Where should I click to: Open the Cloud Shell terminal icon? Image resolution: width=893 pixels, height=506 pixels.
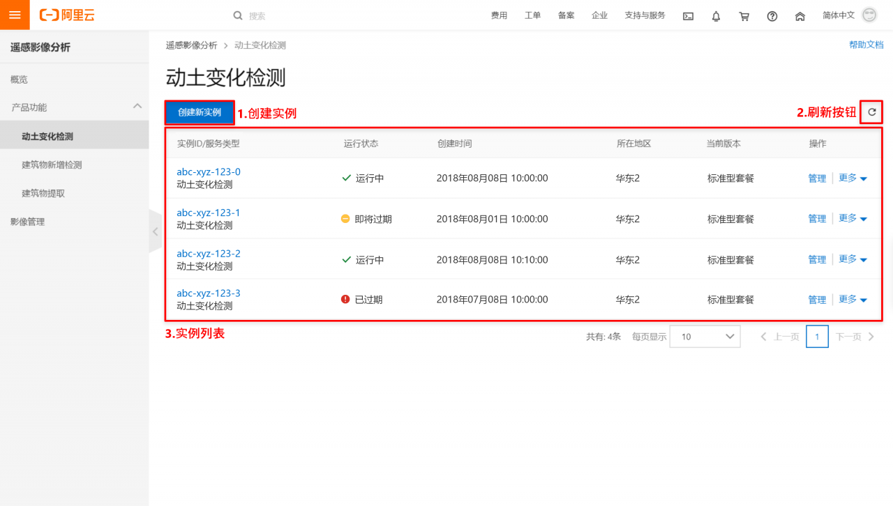coord(688,16)
